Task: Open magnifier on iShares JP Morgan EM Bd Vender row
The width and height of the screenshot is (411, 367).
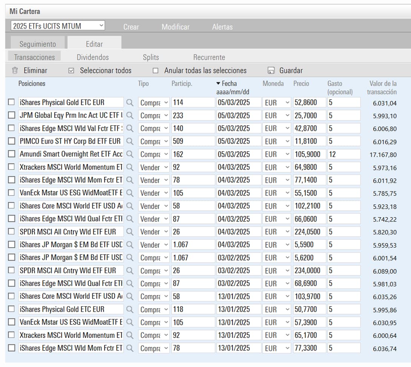Action: coord(130,245)
